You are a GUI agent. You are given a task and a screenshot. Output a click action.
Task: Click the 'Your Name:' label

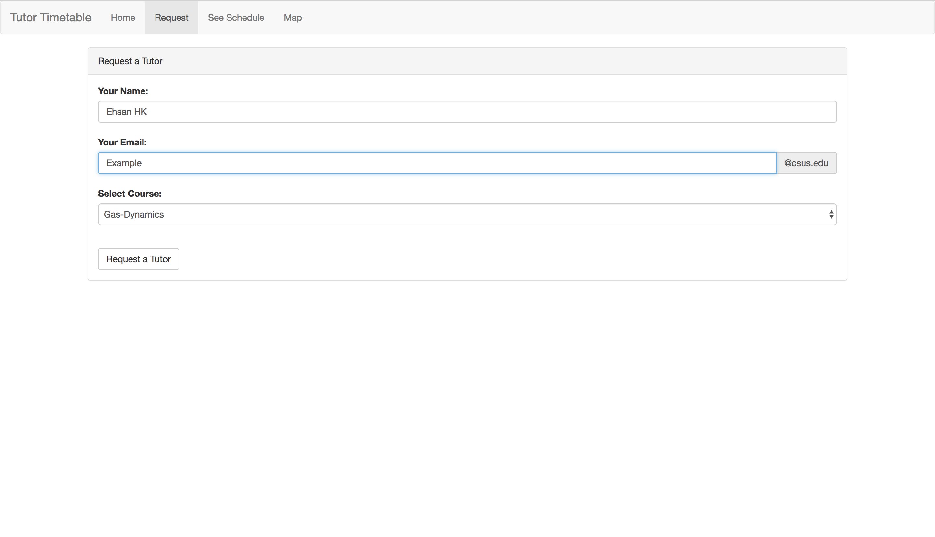(123, 91)
